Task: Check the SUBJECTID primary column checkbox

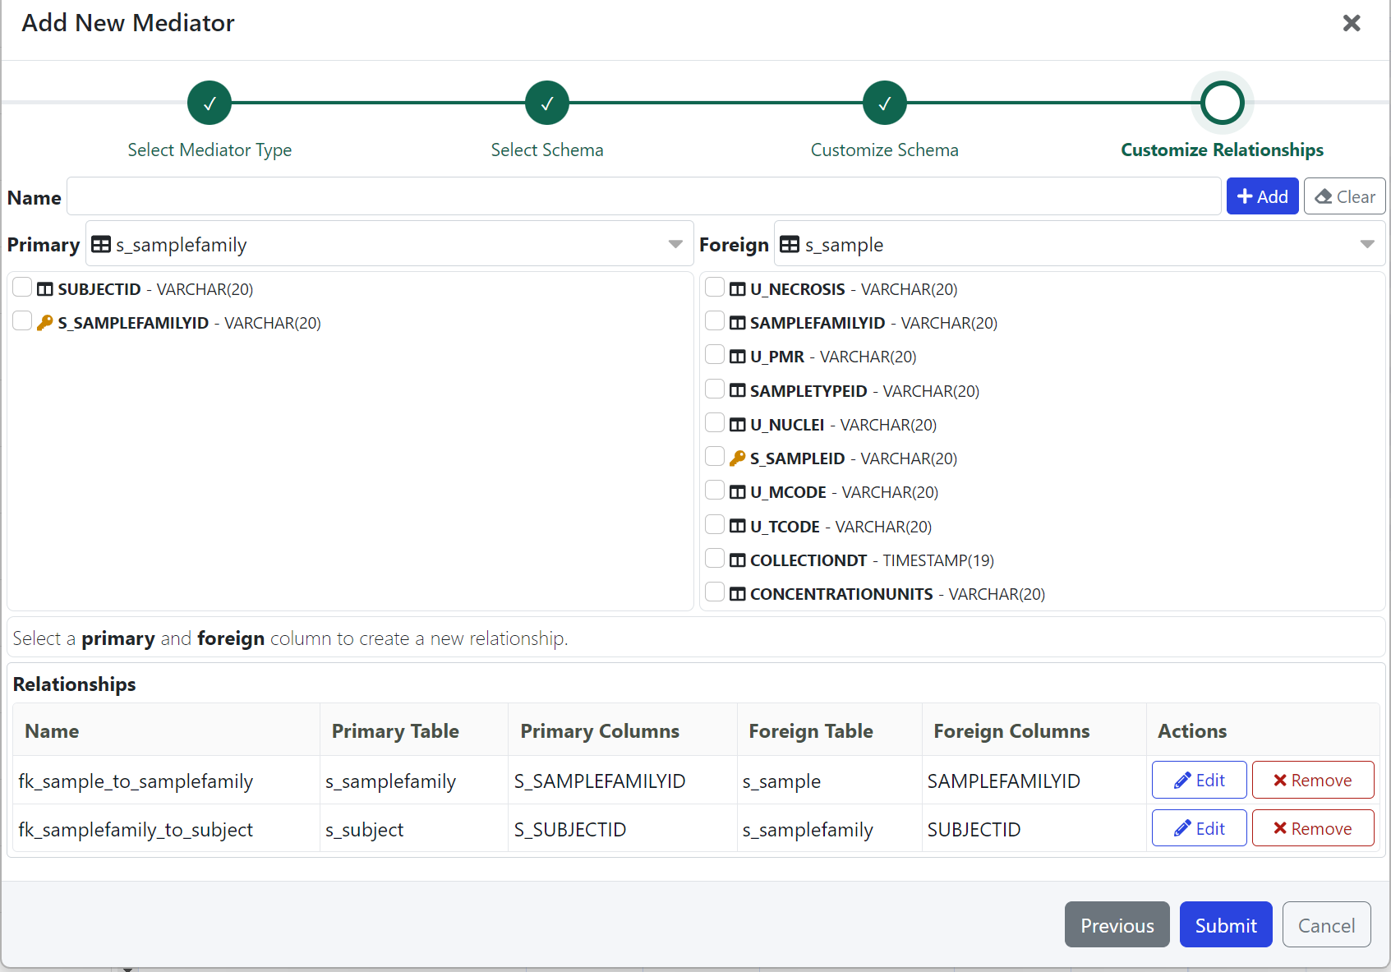Action: pyautogui.click(x=22, y=288)
